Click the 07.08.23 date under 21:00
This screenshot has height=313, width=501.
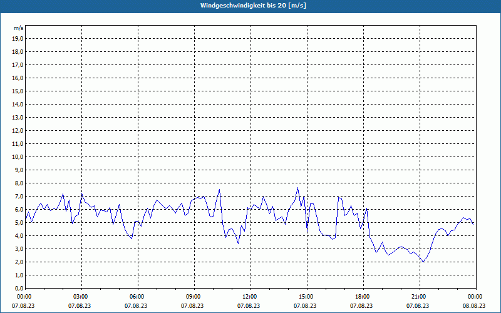[418, 306]
